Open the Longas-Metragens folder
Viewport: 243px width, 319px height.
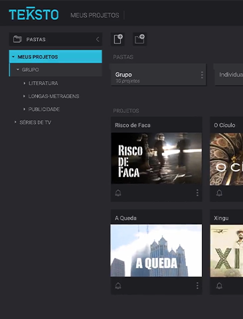pos(54,96)
